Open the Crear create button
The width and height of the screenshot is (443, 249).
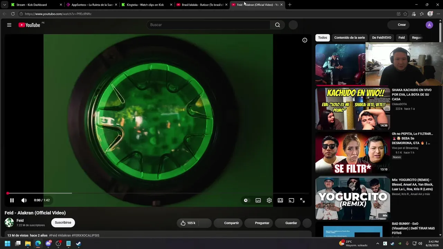pyautogui.click(x=399, y=25)
